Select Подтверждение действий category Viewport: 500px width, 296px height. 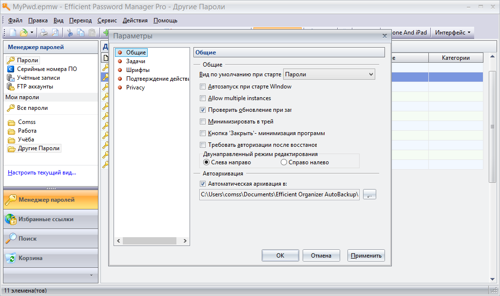tap(153, 79)
